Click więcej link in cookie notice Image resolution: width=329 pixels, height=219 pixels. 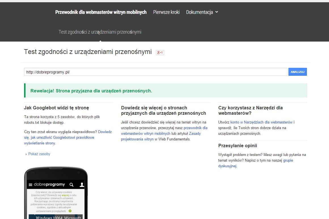[65, 195]
